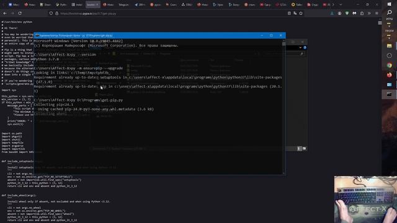Click 'def include_wheel(args):' in browser code
Viewport: 397px width, 223px height.
19,196
